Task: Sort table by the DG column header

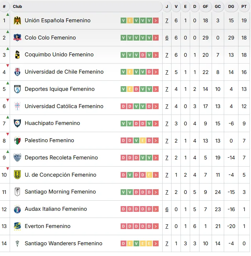Action: tap(231, 6)
